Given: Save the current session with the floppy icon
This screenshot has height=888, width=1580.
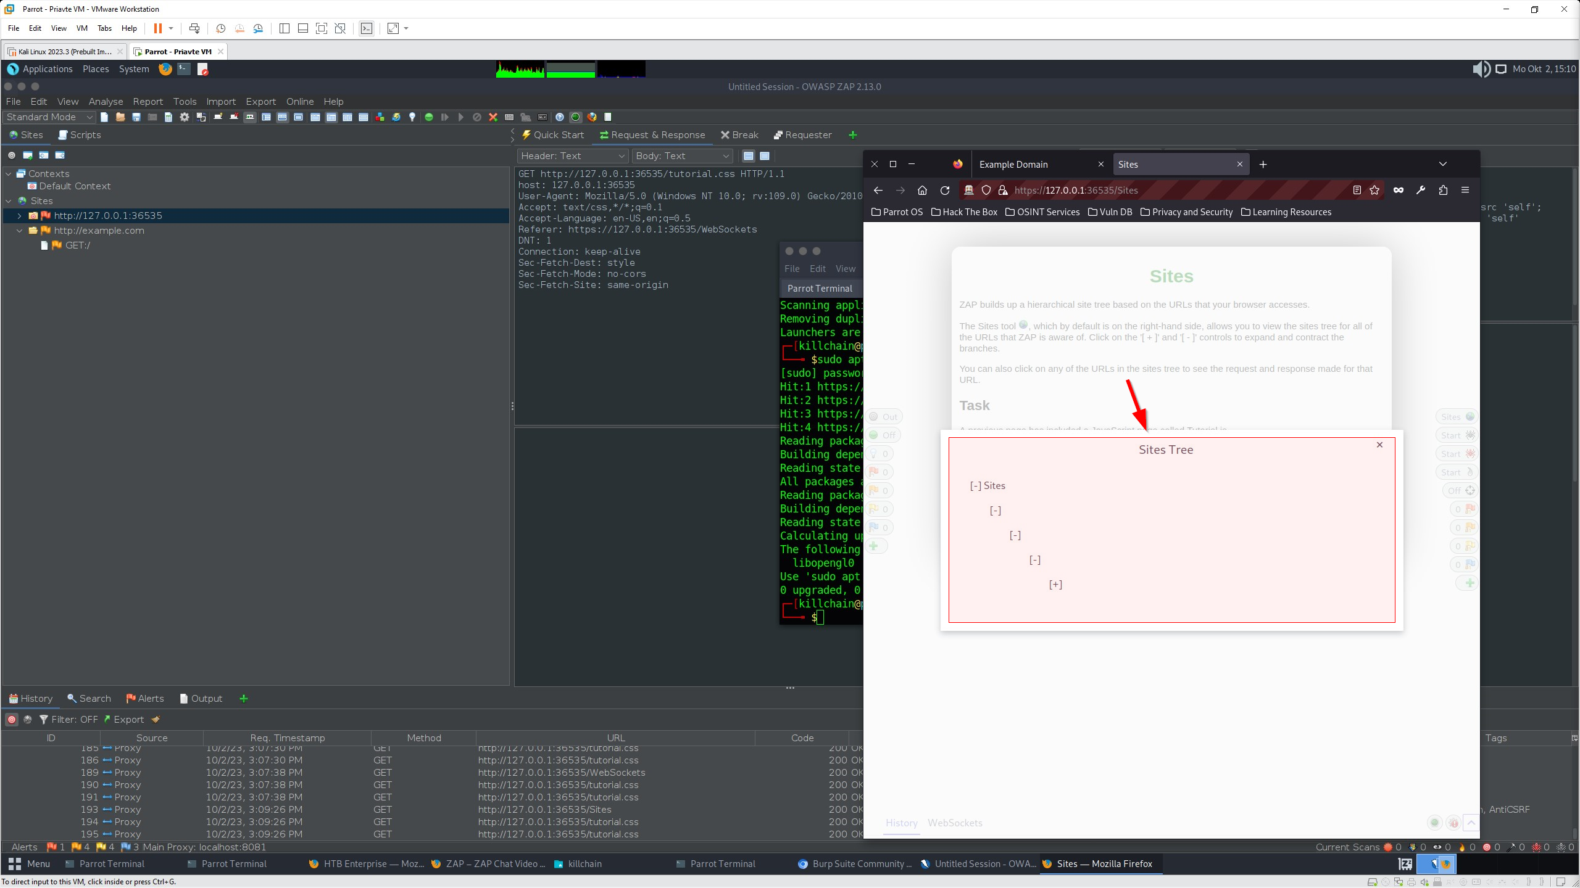Looking at the screenshot, I should (x=136, y=117).
